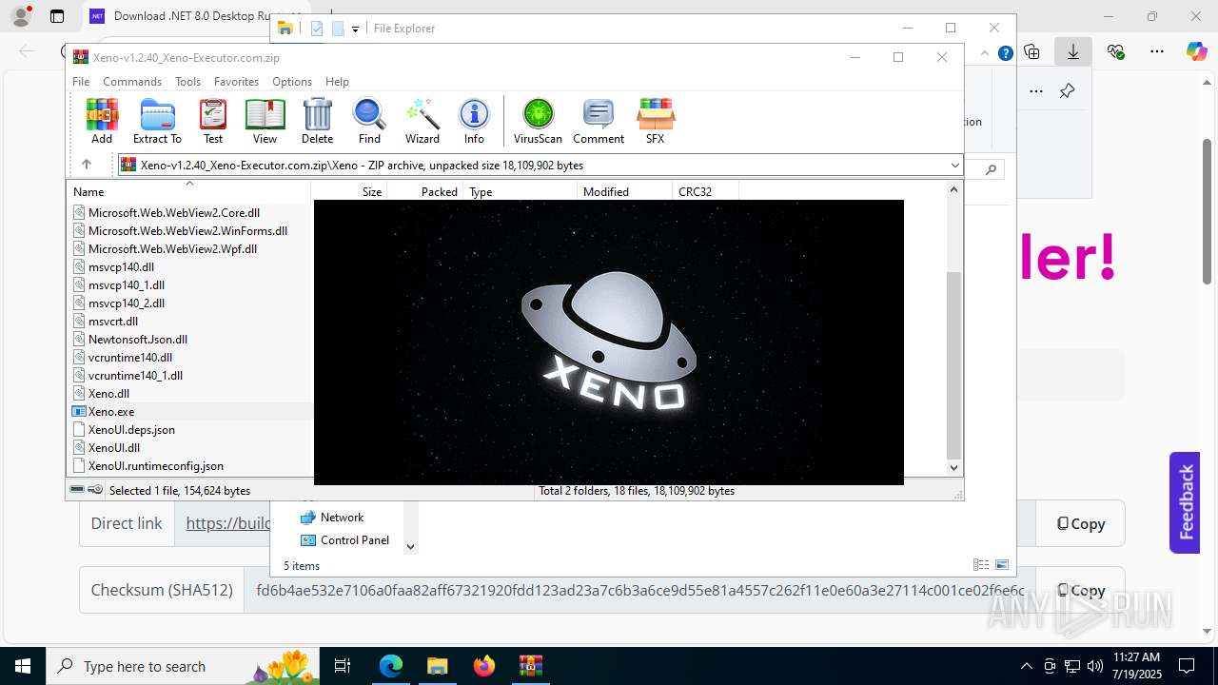Click the View file icon

click(x=265, y=121)
